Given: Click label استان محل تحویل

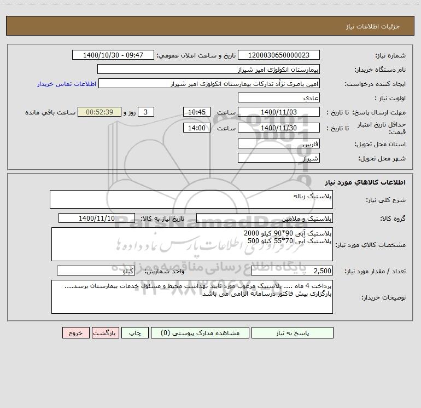Looking at the screenshot, I should point(380,145).
